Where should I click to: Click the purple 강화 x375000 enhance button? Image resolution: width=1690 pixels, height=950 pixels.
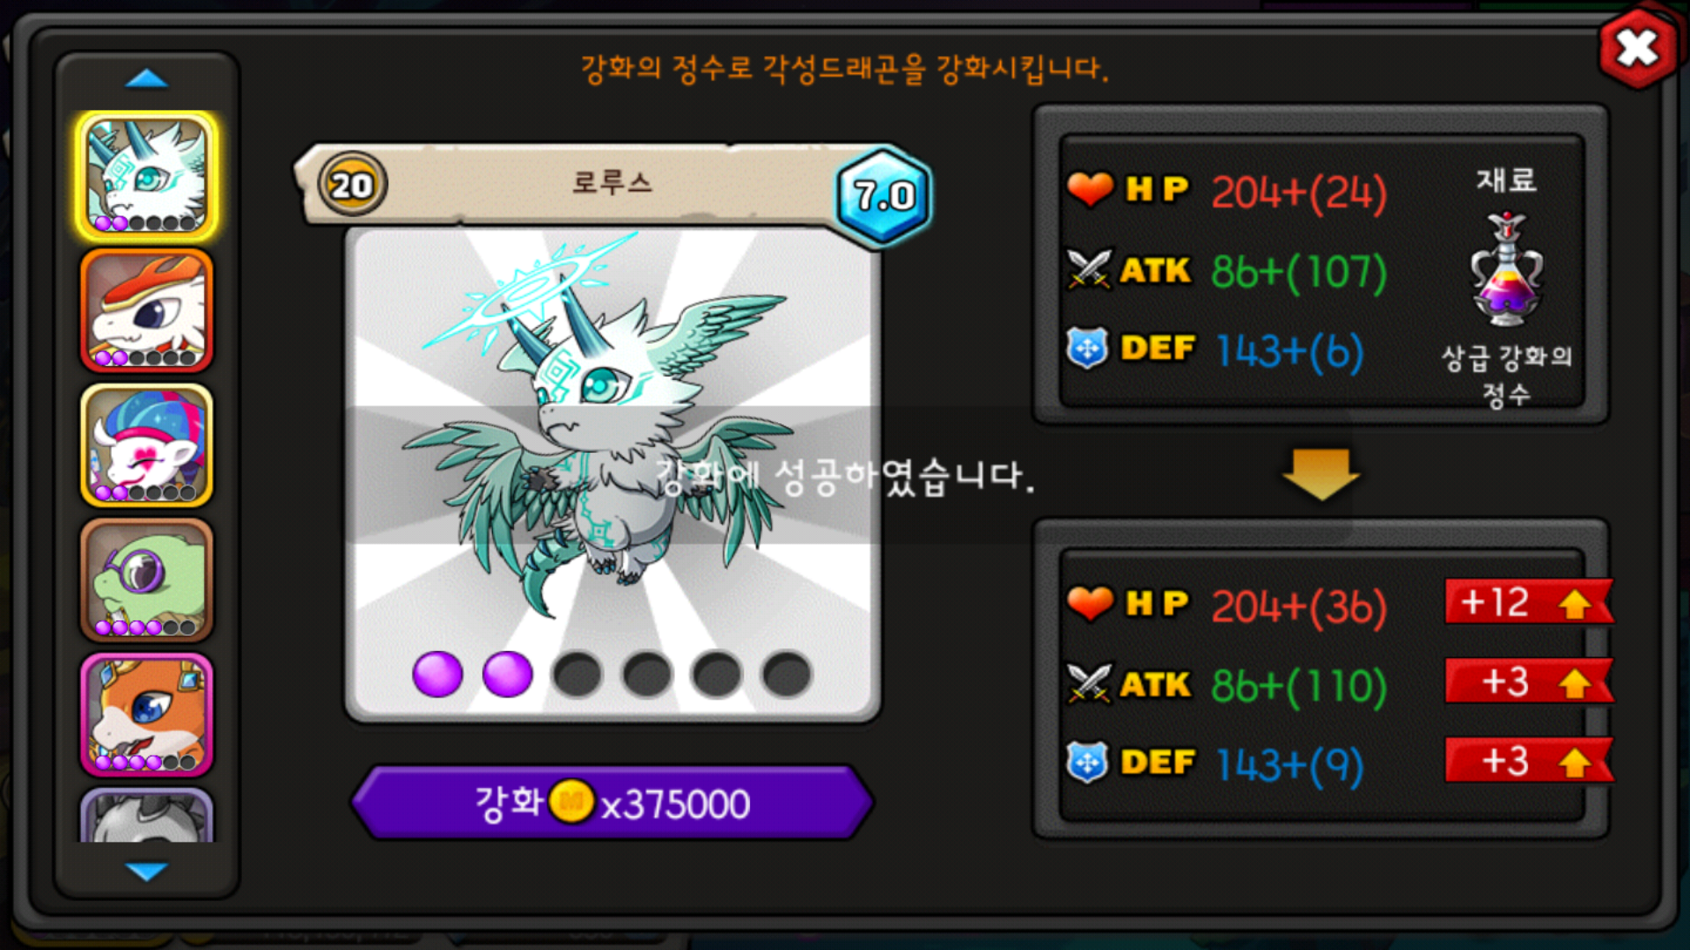pyautogui.click(x=613, y=802)
